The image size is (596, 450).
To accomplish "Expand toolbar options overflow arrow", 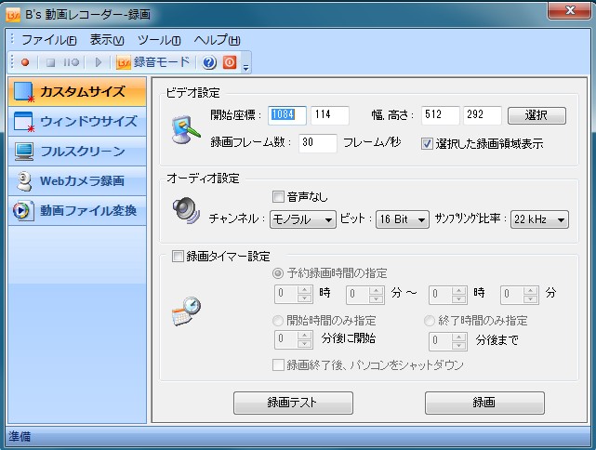I will tap(245, 68).
